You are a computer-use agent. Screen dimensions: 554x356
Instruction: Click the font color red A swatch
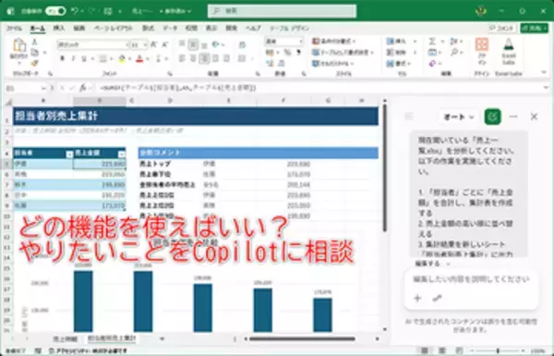point(139,59)
